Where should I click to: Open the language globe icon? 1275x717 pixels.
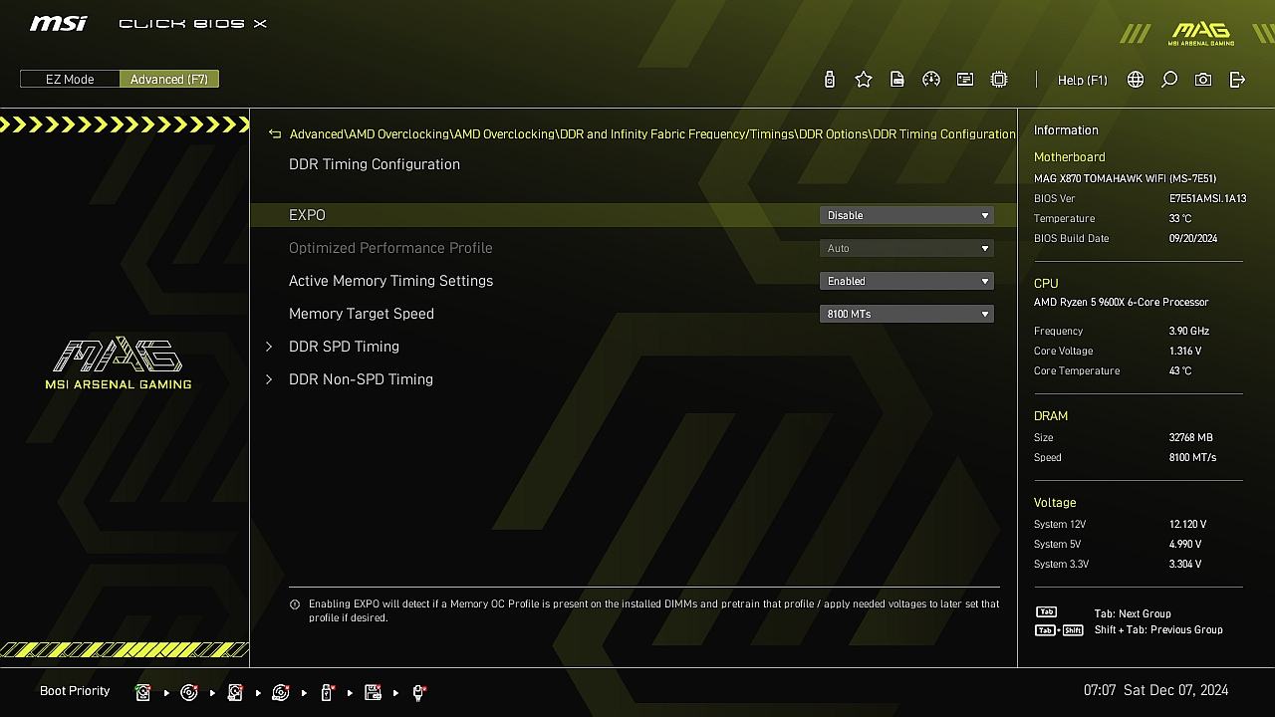click(1136, 80)
